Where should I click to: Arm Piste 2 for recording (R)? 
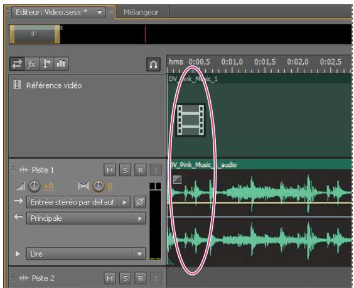tap(140, 279)
